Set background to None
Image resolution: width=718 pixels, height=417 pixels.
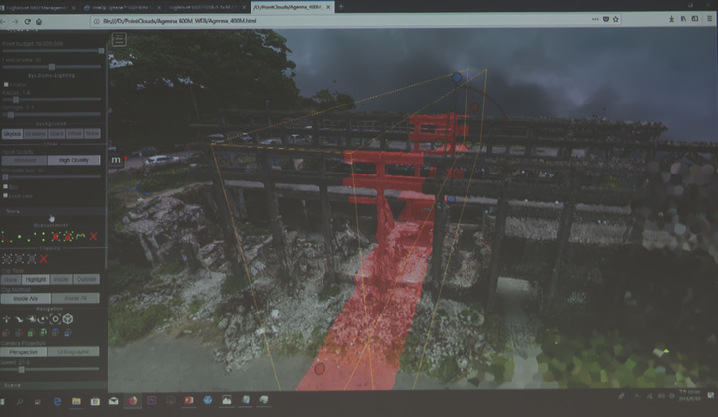point(92,134)
